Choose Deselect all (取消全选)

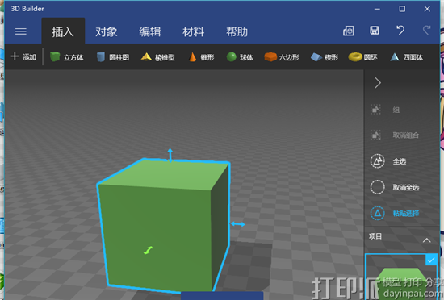click(395, 187)
